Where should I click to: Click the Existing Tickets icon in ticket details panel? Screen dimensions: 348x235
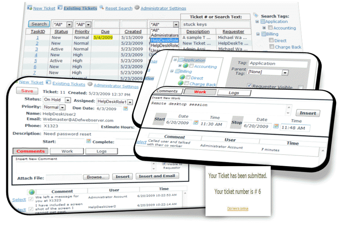click(x=48, y=82)
